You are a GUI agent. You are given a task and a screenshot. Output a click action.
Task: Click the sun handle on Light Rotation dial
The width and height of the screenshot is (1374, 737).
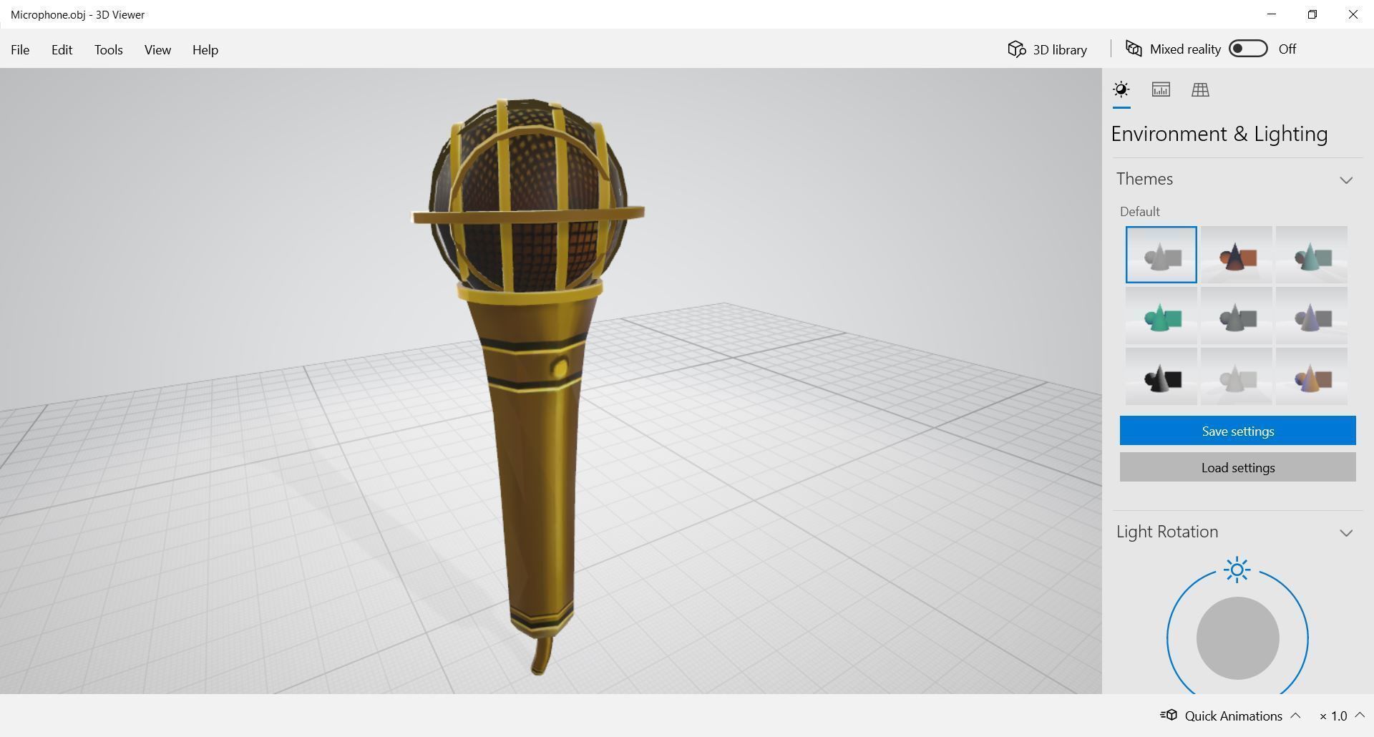(1237, 570)
